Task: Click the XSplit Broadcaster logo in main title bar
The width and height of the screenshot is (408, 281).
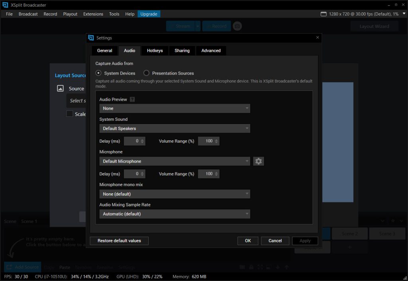Action: [5, 5]
